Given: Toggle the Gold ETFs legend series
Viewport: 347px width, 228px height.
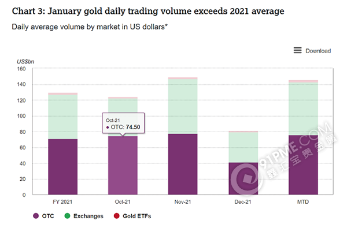Looking at the screenshot, I should (x=132, y=216).
